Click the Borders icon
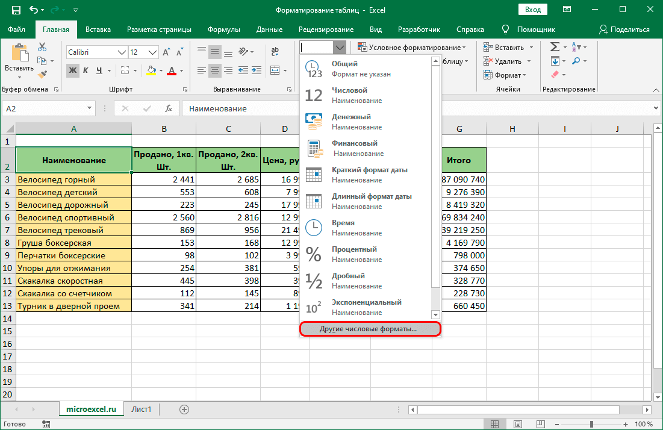The image size is (663, 430). 125,70
